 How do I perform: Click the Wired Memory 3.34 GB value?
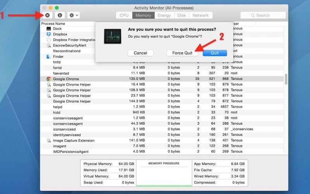point(238,176)
